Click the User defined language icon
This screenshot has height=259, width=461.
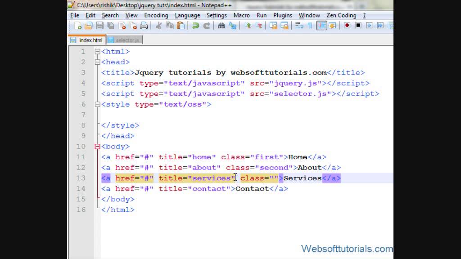(x=333, y=26)
